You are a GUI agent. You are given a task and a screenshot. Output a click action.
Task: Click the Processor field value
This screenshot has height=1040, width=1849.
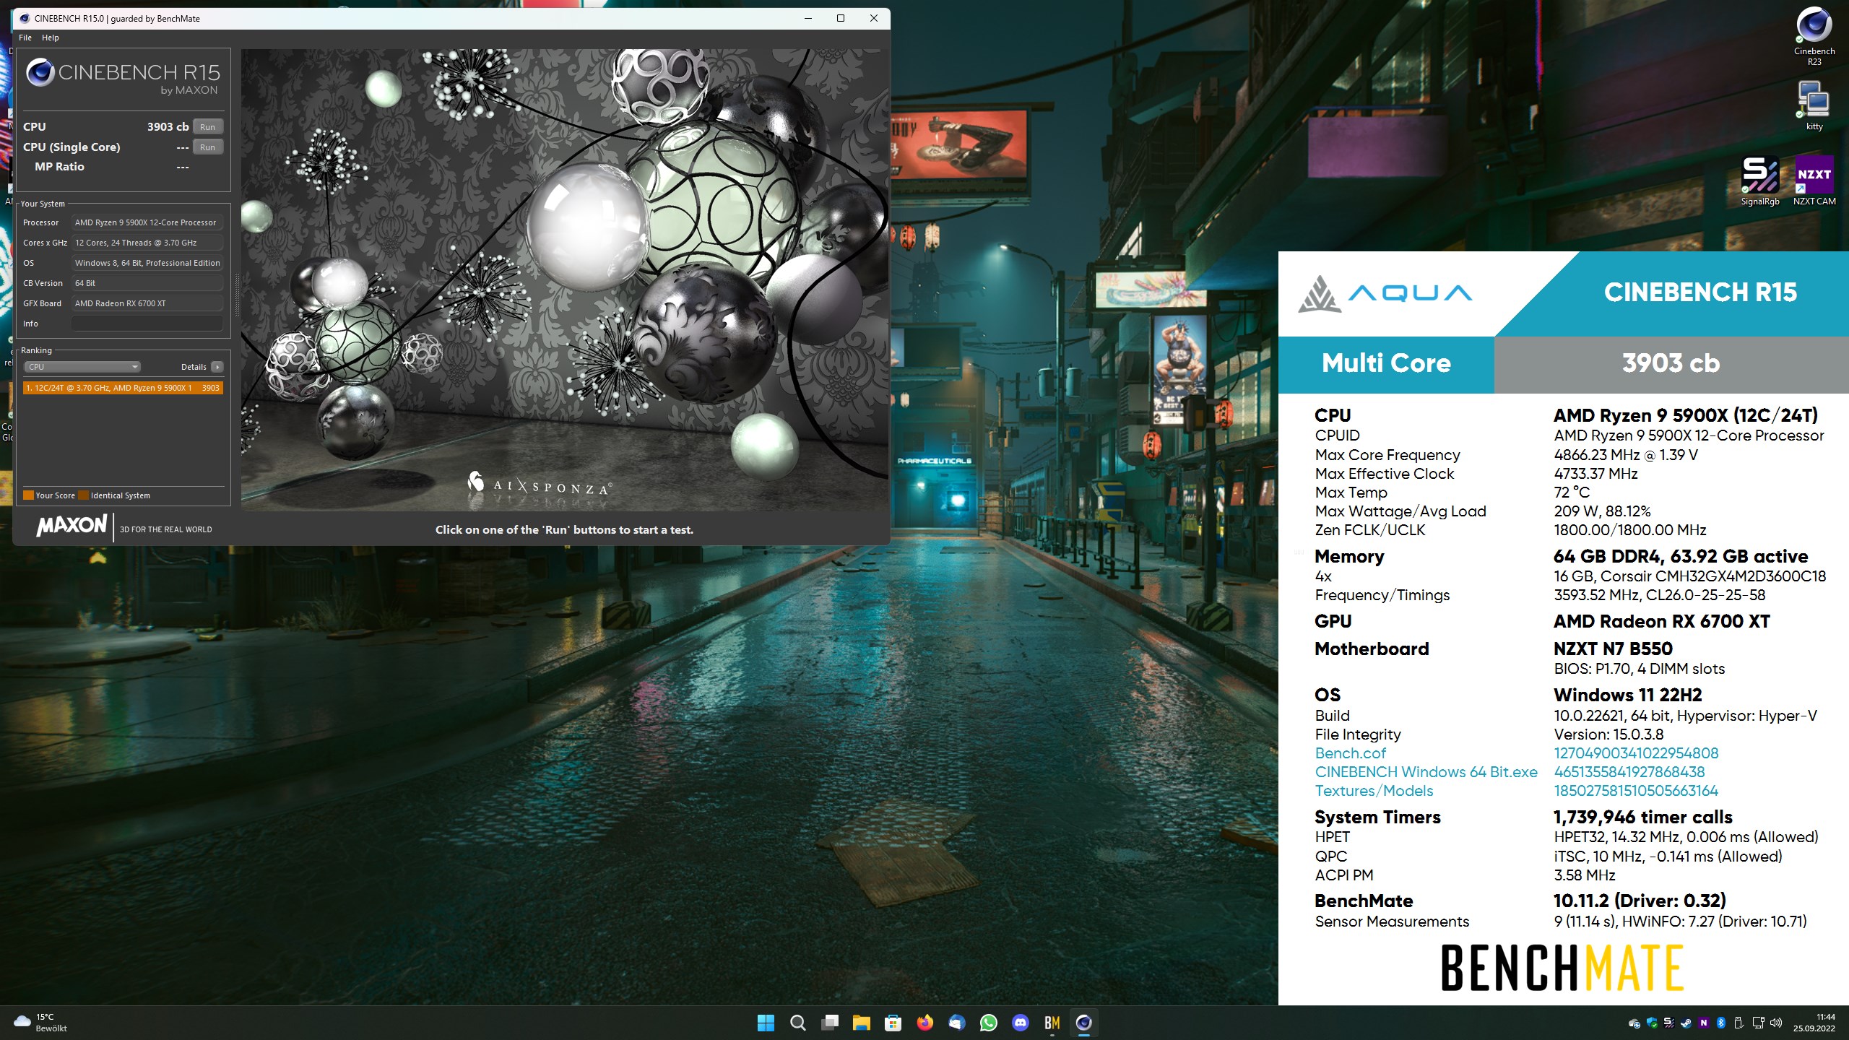pyautogui.click(x=147, y=222)
